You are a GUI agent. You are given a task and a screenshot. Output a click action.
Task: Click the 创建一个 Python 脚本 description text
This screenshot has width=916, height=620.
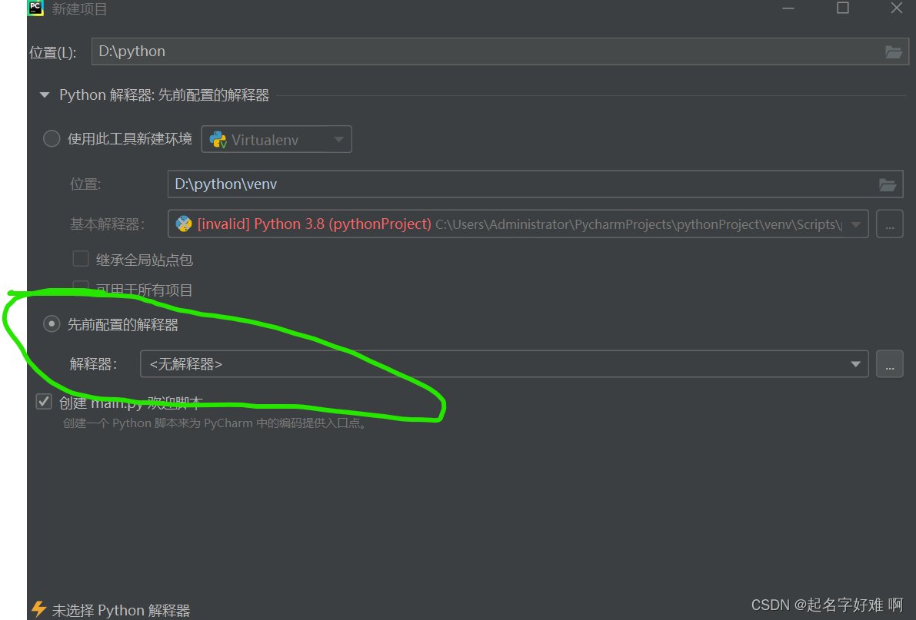215,423
